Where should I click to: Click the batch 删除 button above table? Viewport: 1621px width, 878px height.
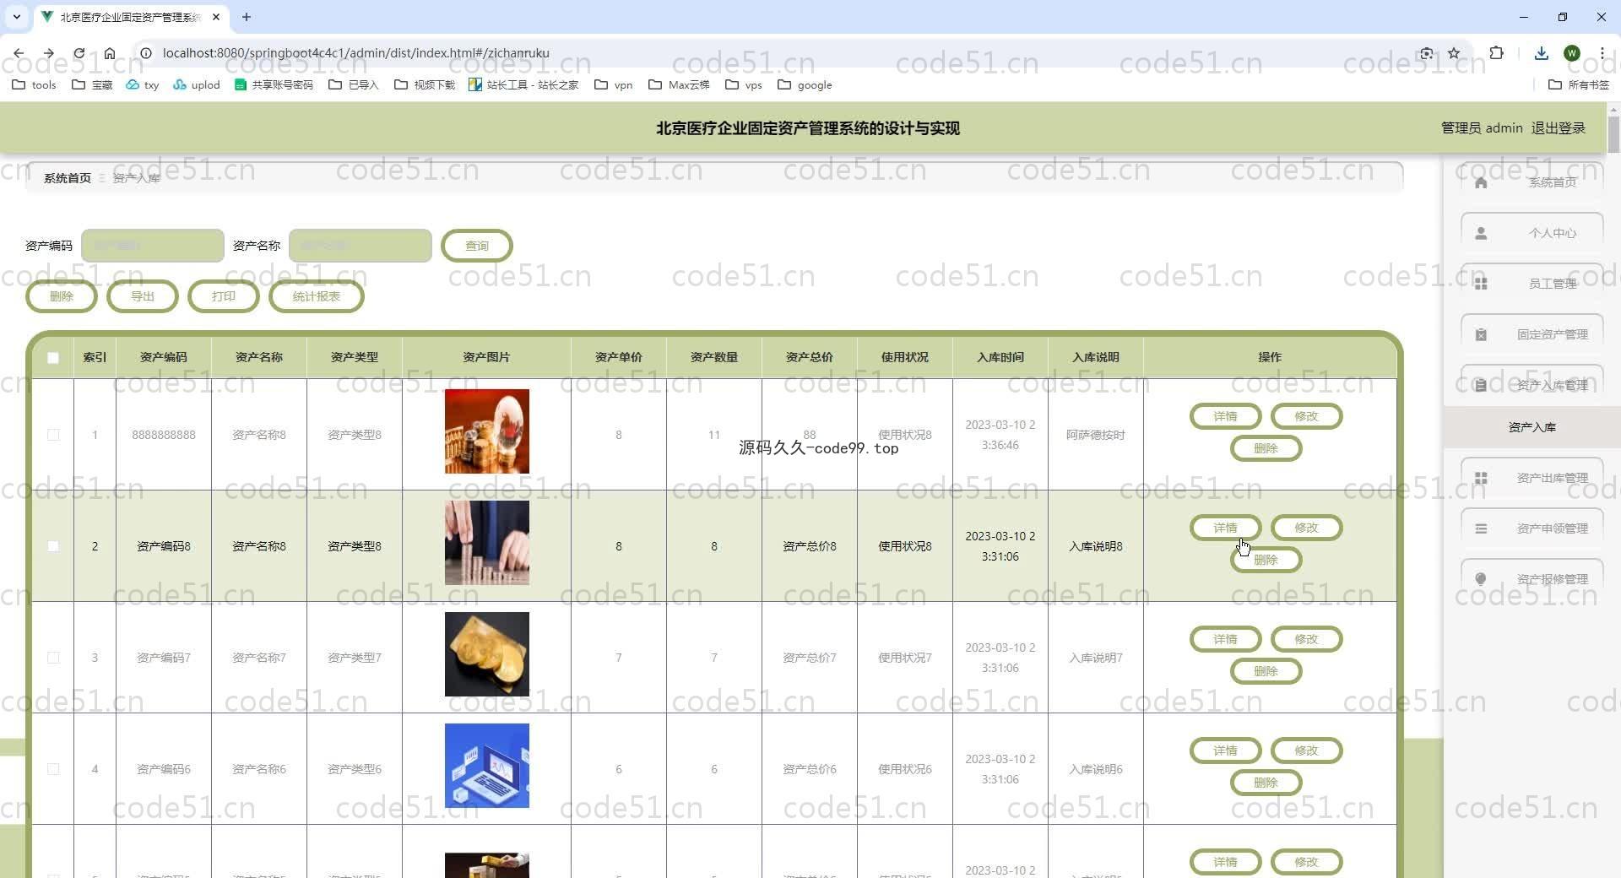[x=62, y=296]
